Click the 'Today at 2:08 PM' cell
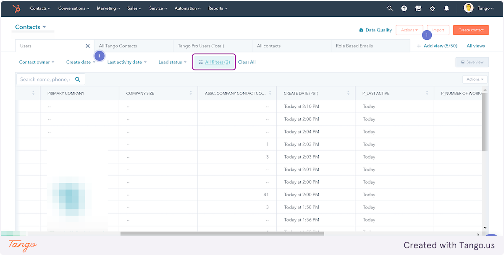The image size is (504, 255). 315,119
